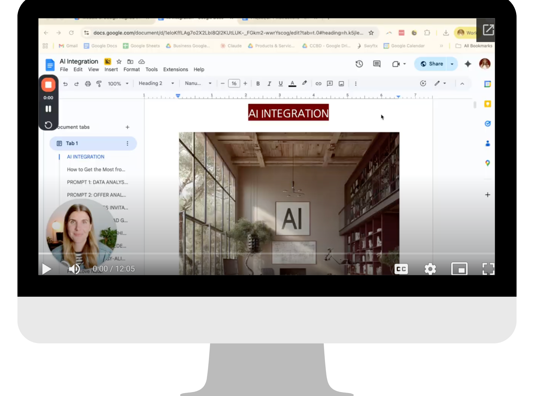Open text color picker
The width and height of the screenshot is (534, 396).
pos(292,83)
